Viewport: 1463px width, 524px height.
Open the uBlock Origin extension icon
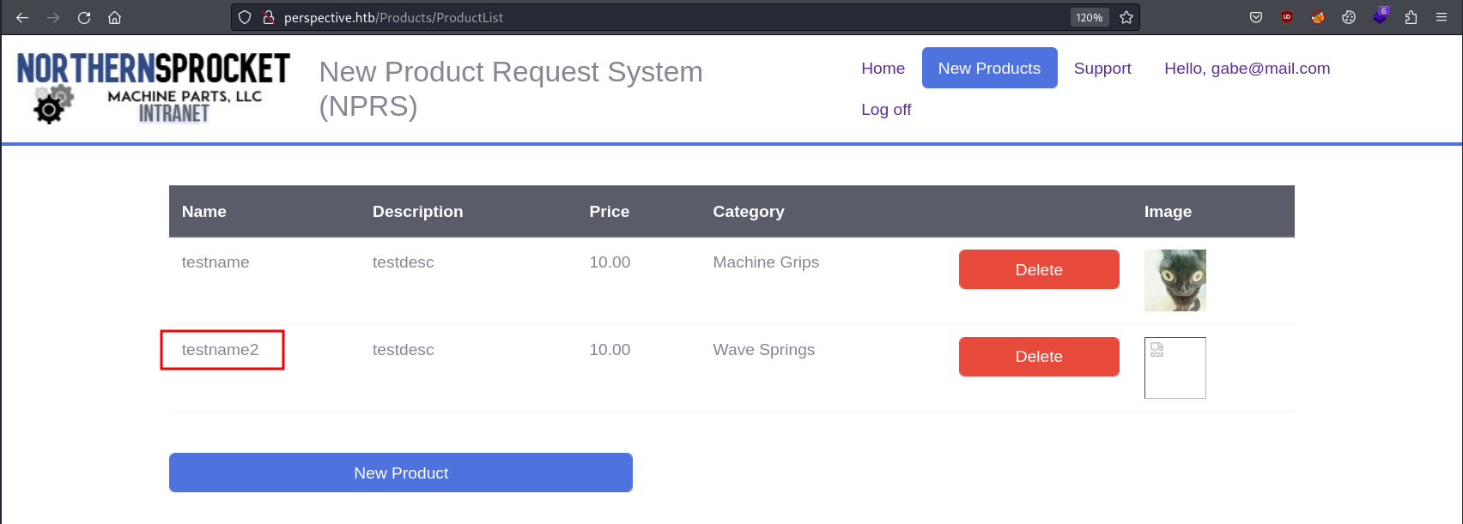pyautogui.click(x=1287, y=17)
